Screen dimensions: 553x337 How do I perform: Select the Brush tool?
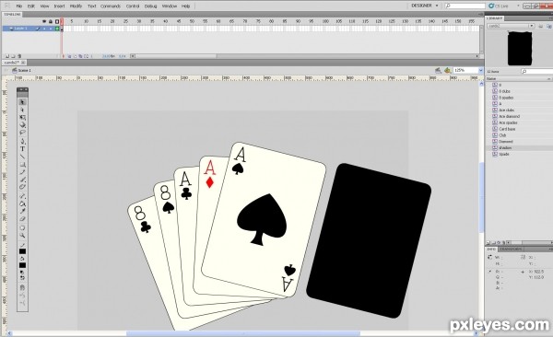(22, 180)
